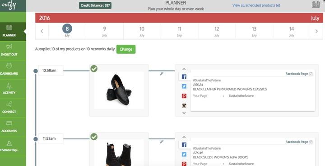Click the green Change button
This screenshot has width=325, height=166.
pos(126,49)
